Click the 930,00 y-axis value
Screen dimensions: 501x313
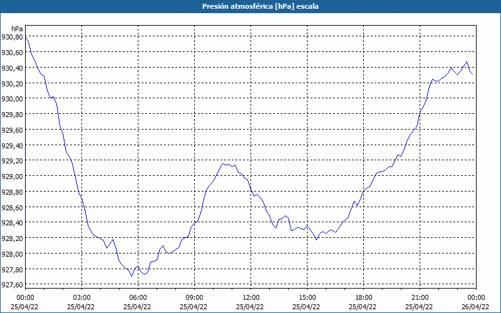(x=12, y=99)
